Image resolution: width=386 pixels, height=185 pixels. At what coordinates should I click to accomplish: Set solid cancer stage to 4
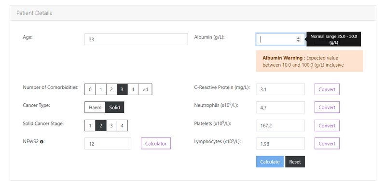[x=122, y=126]
